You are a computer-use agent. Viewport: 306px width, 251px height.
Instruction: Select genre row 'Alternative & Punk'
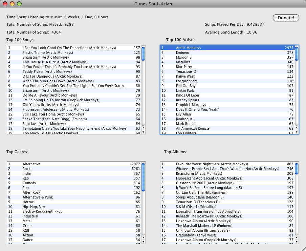(x=74, y=197)
